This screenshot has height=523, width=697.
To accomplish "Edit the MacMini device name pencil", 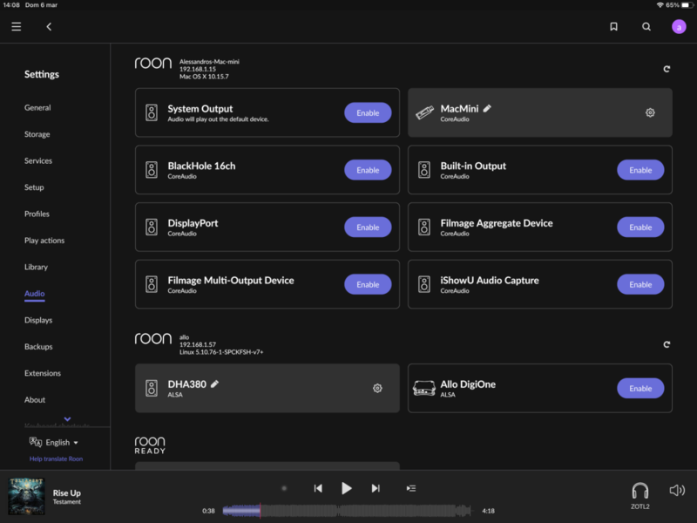I will (x=487, y=109).
